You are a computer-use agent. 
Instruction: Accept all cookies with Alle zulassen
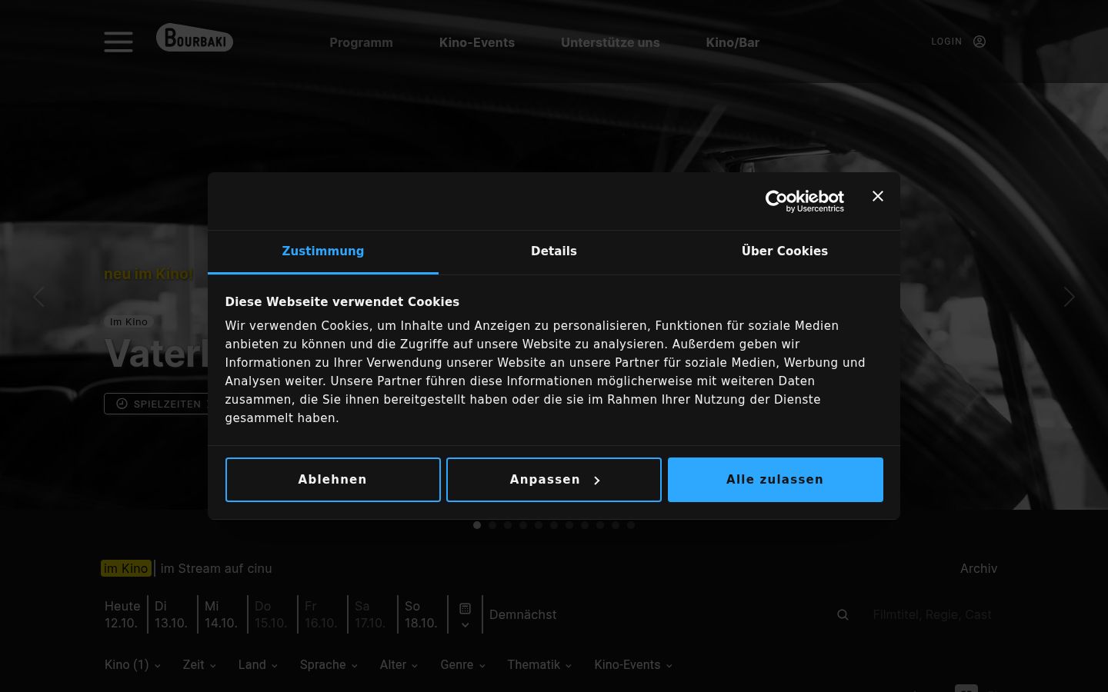point(776,480)
